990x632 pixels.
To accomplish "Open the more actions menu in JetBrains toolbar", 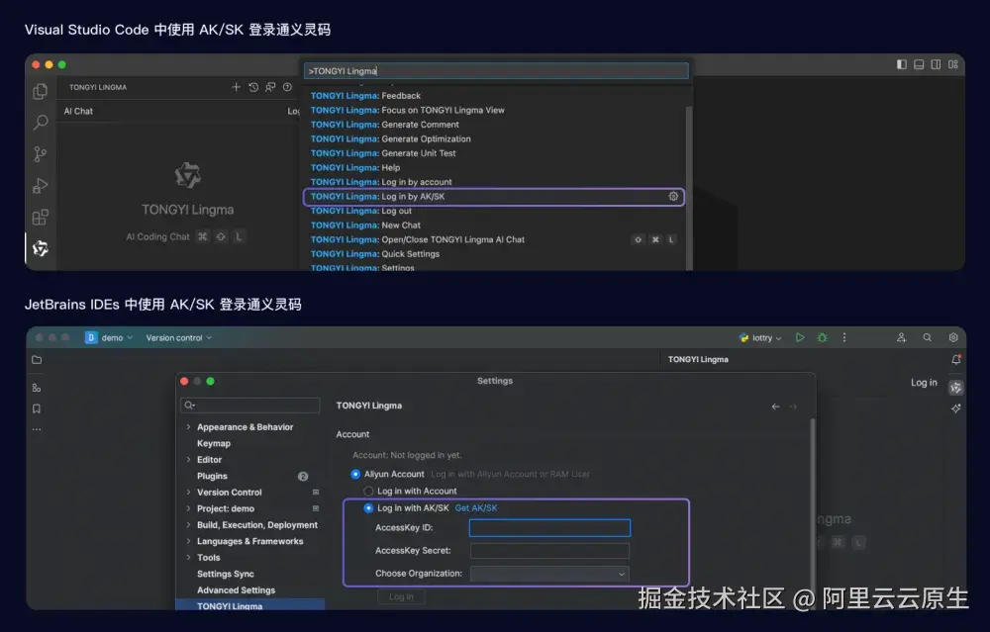I will [x=844, y=337].
